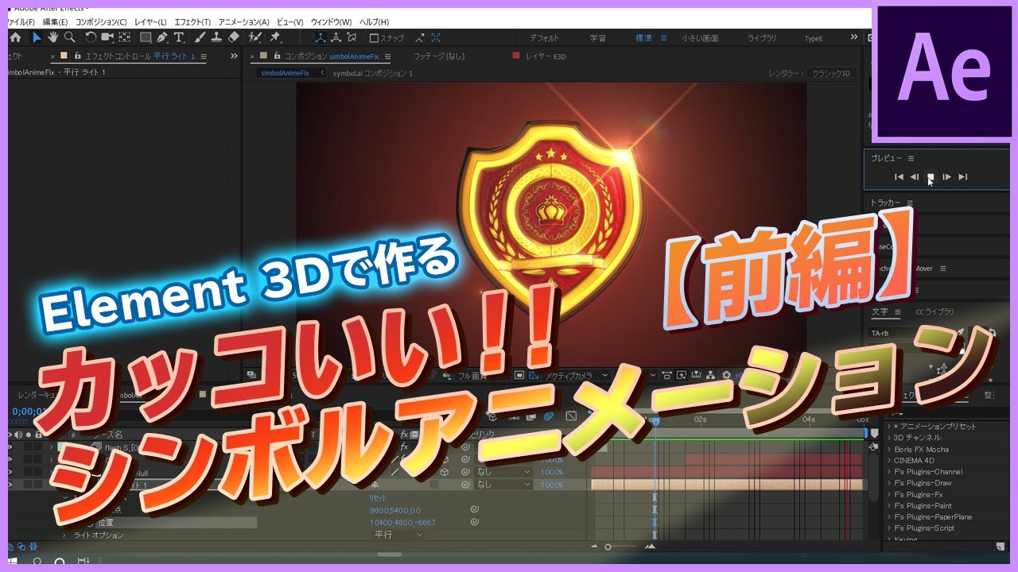The width and height of the screenshot is (1018, 572).
Task: Open ウィンドウ(W) menu
Action: point(331,21)
